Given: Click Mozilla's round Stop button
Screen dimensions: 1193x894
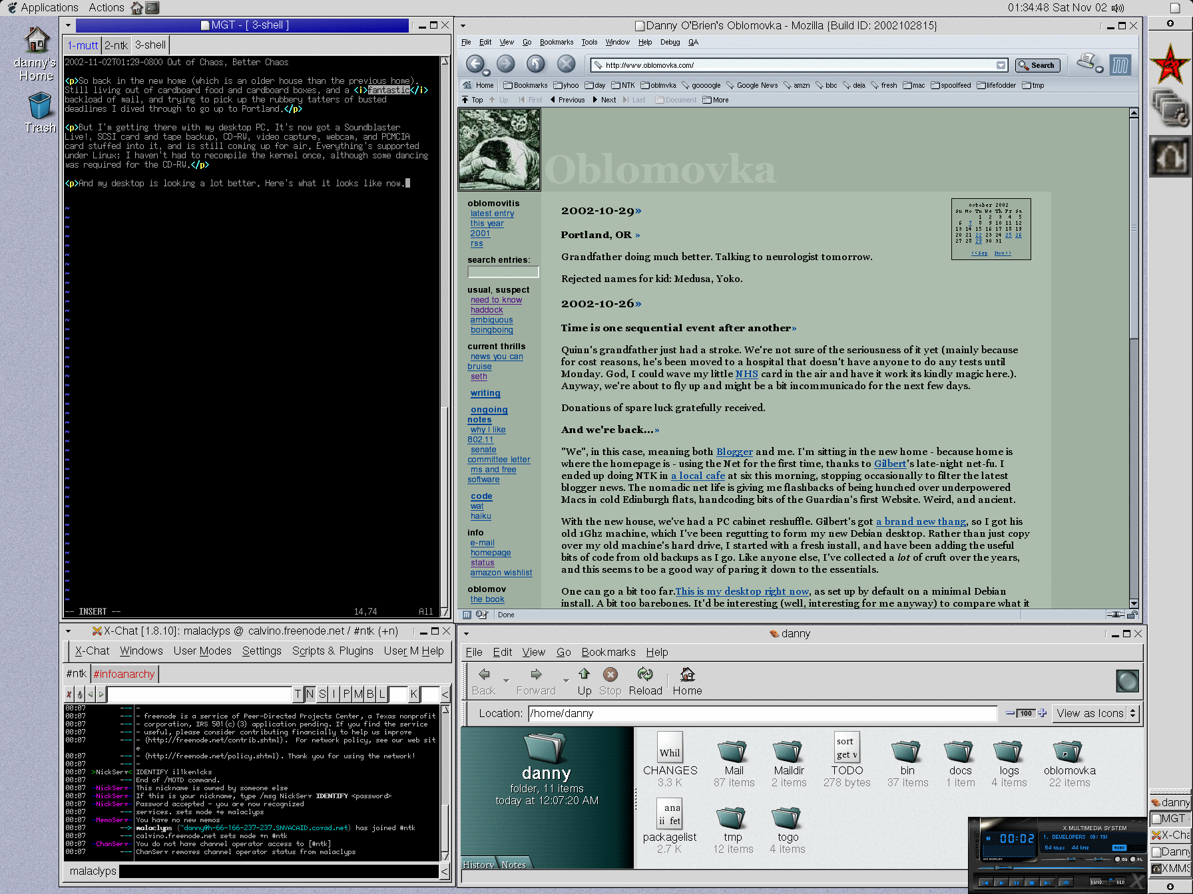Looking at the screenshot, I should tap(566, 64).
